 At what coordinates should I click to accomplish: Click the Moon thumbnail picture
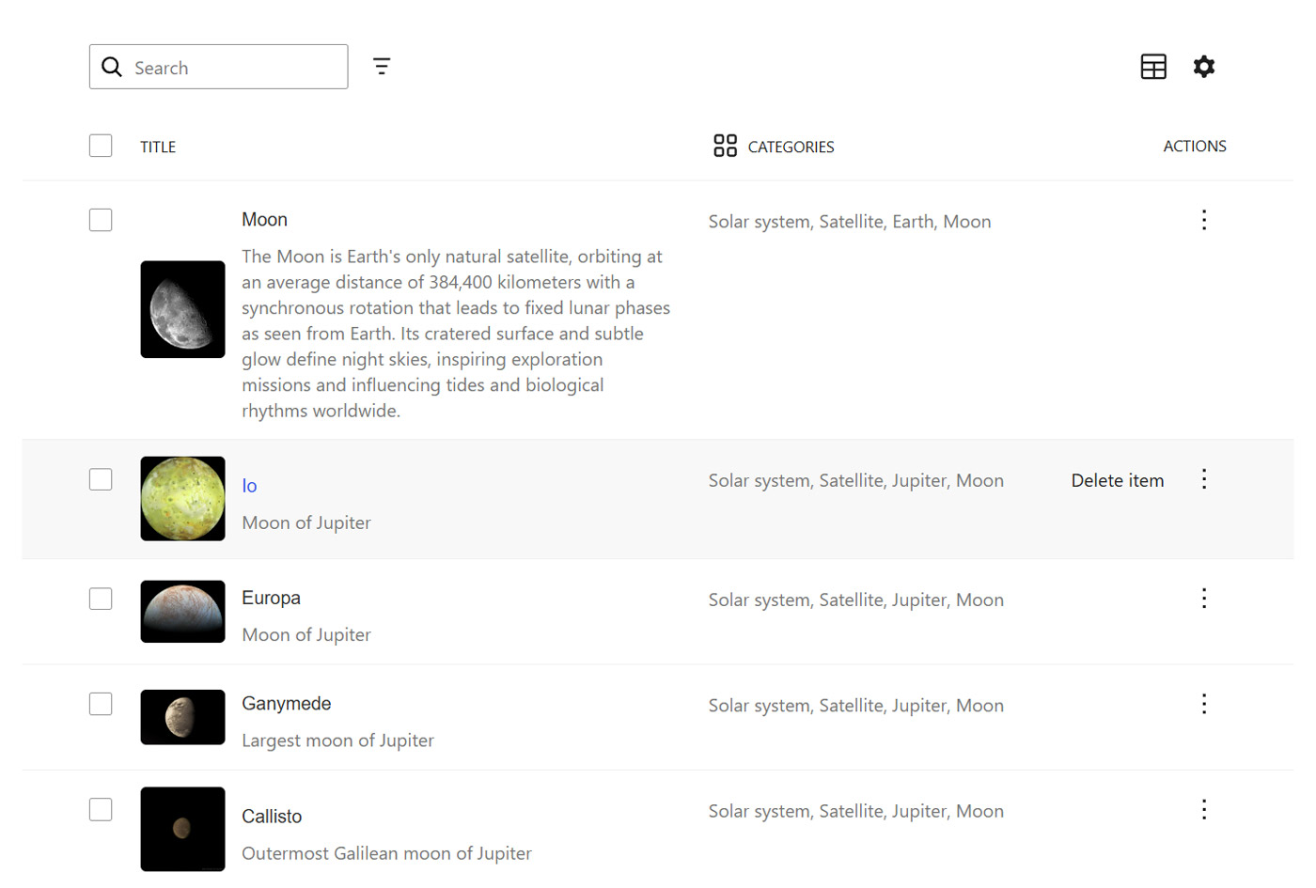181,309
